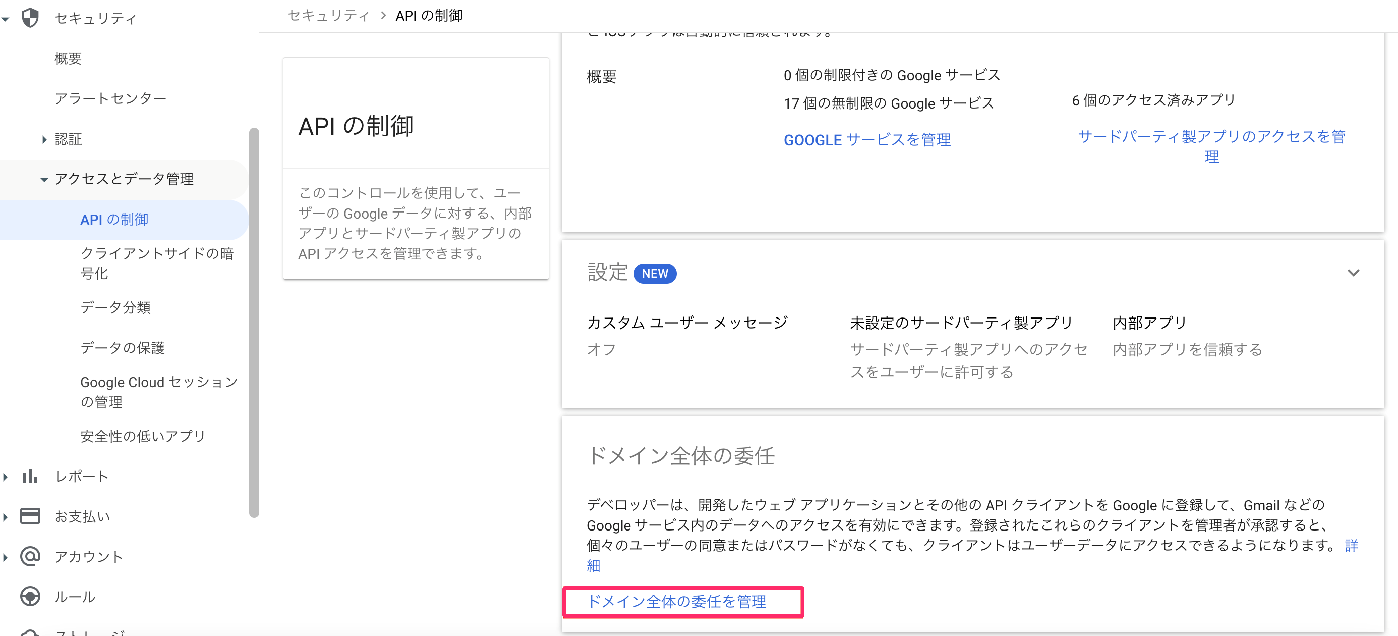
Task: Open Google Cloud セッションの管理 item
Action: pos(159,391)
